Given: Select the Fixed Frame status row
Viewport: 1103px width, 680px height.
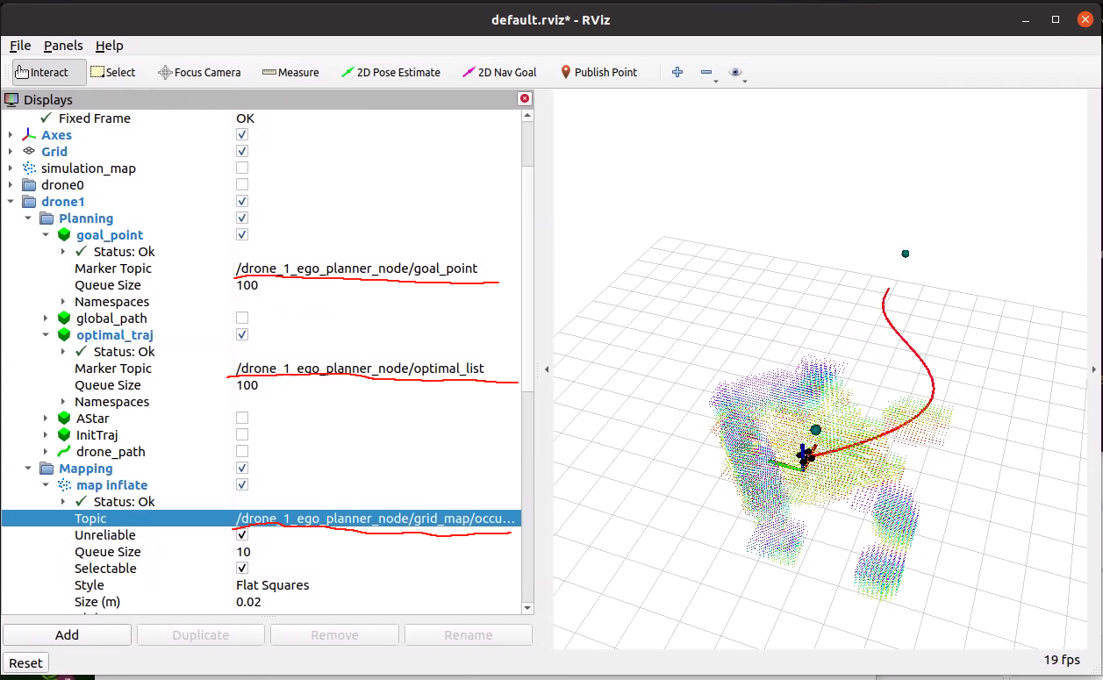Looking at the screenshot, I should pos(261,118).
